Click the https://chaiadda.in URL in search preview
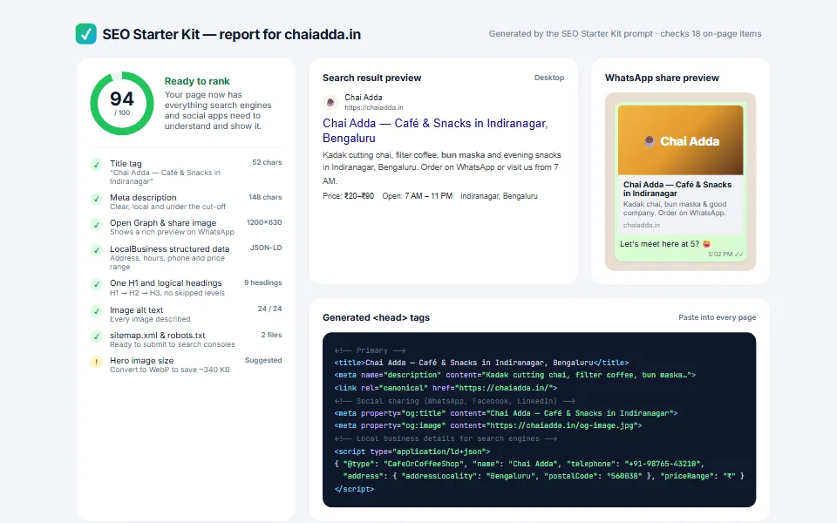Screen dimensions: 837x523 [x=374, y=107]
